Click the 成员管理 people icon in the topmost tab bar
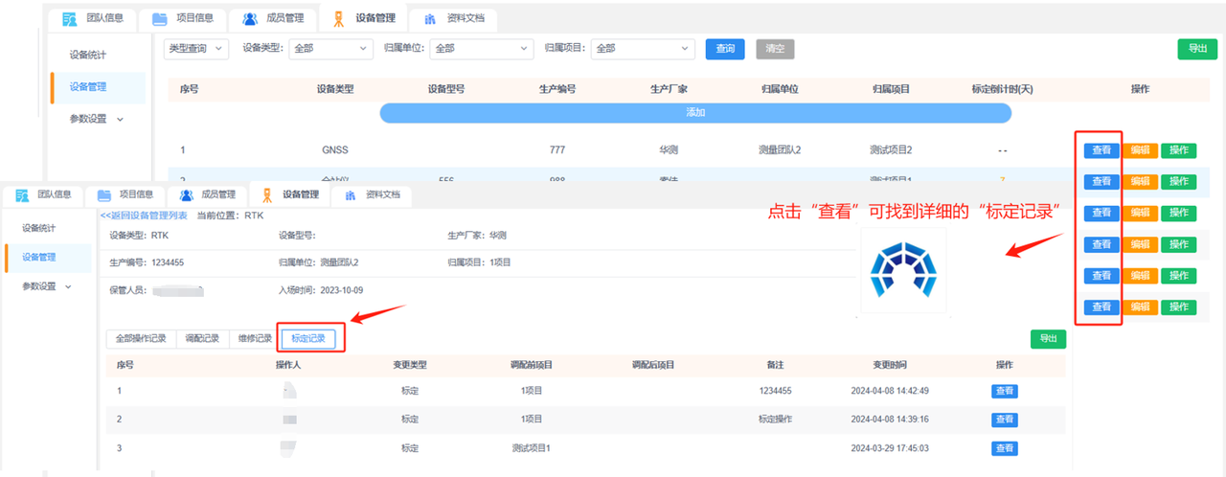 tap(250, 19)
